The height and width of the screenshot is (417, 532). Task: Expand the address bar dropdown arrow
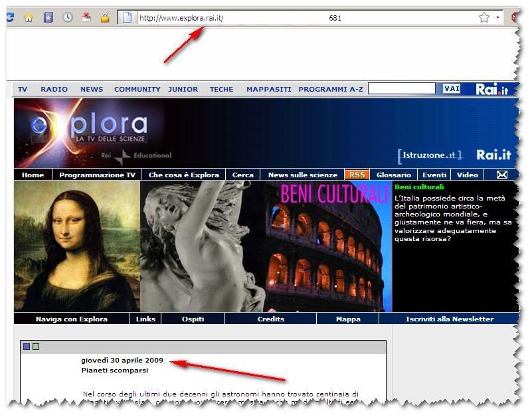(498, 18)
